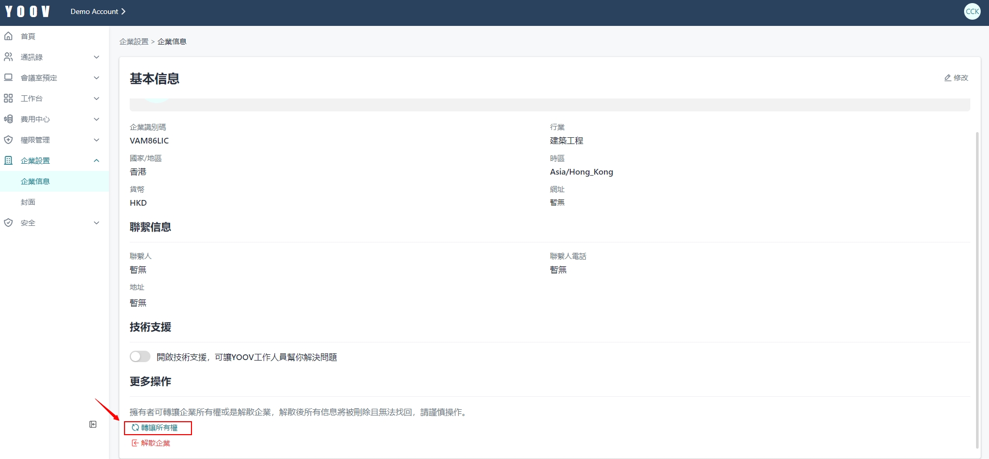Screen dimensions: 989x459
Task: Open the CCK user avatar menu
Action: [972, 11]
